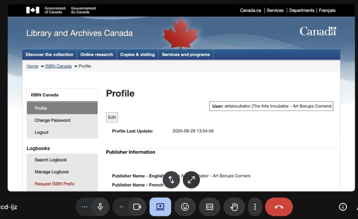Image resolution: width=358 pixels, height=219 pixels.
Task: Click the expand fullscreen arrows icon
Action: pos(191,180)
